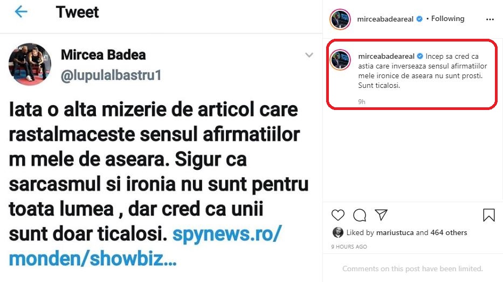Open mirceabadeareal username in the caption
The width and height of the screenshot is (503, 282).
point(386,56)
